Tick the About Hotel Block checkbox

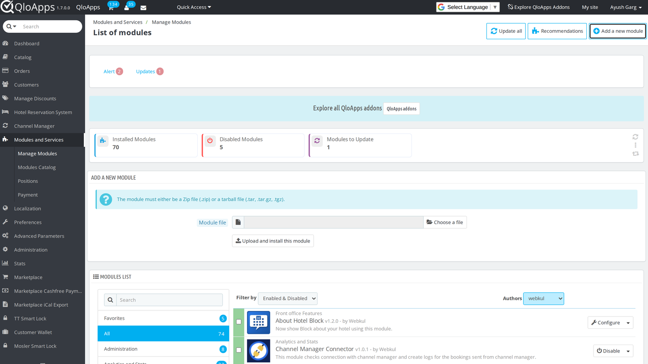239,322
